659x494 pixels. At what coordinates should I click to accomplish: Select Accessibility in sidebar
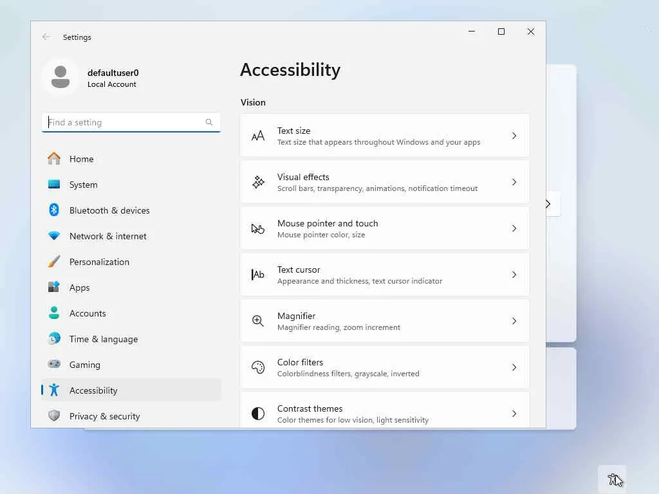[x=131, y=390]
